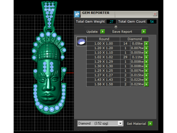Click the Diamond column header

[135, 39]
